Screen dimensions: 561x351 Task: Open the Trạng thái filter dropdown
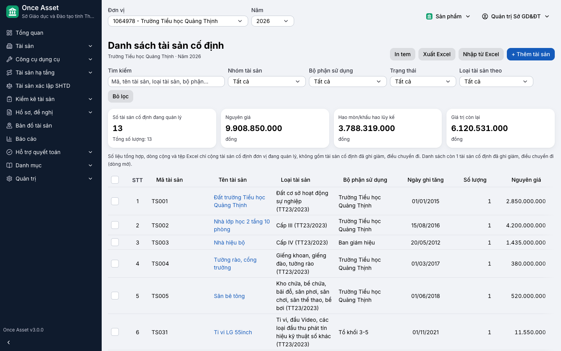[423, 82]
